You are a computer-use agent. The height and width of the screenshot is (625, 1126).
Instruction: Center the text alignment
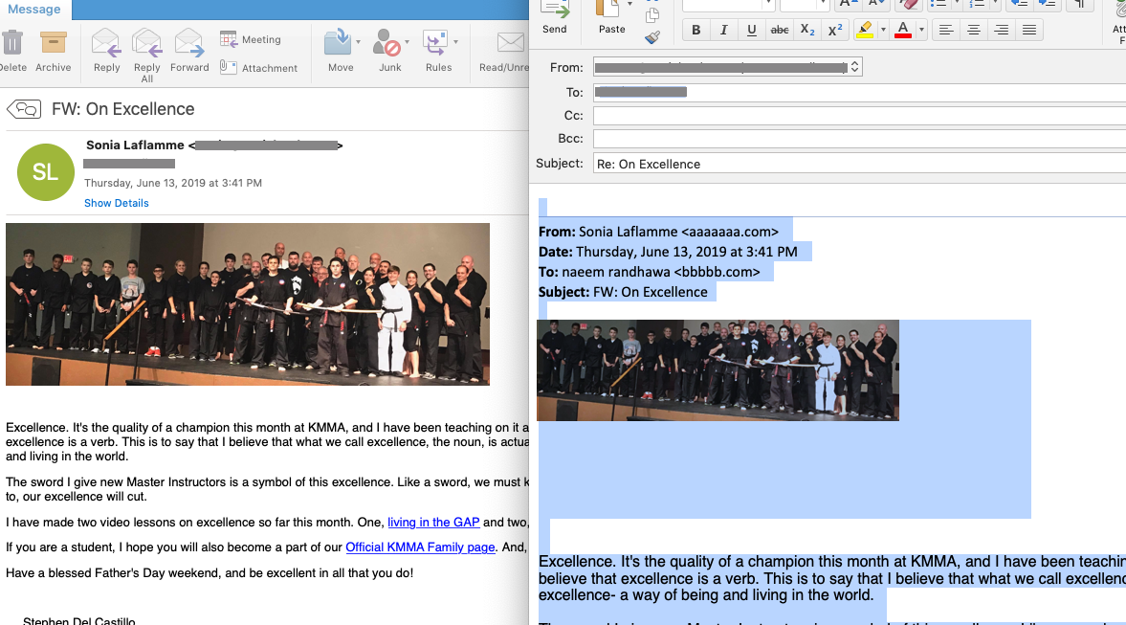click(974, 31)
